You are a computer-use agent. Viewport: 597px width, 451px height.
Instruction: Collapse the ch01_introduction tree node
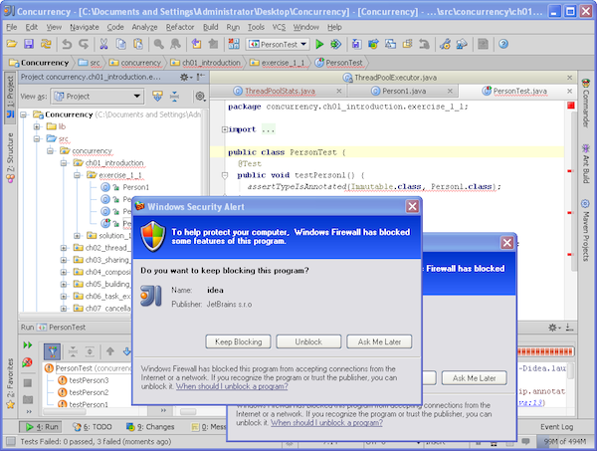64,163
